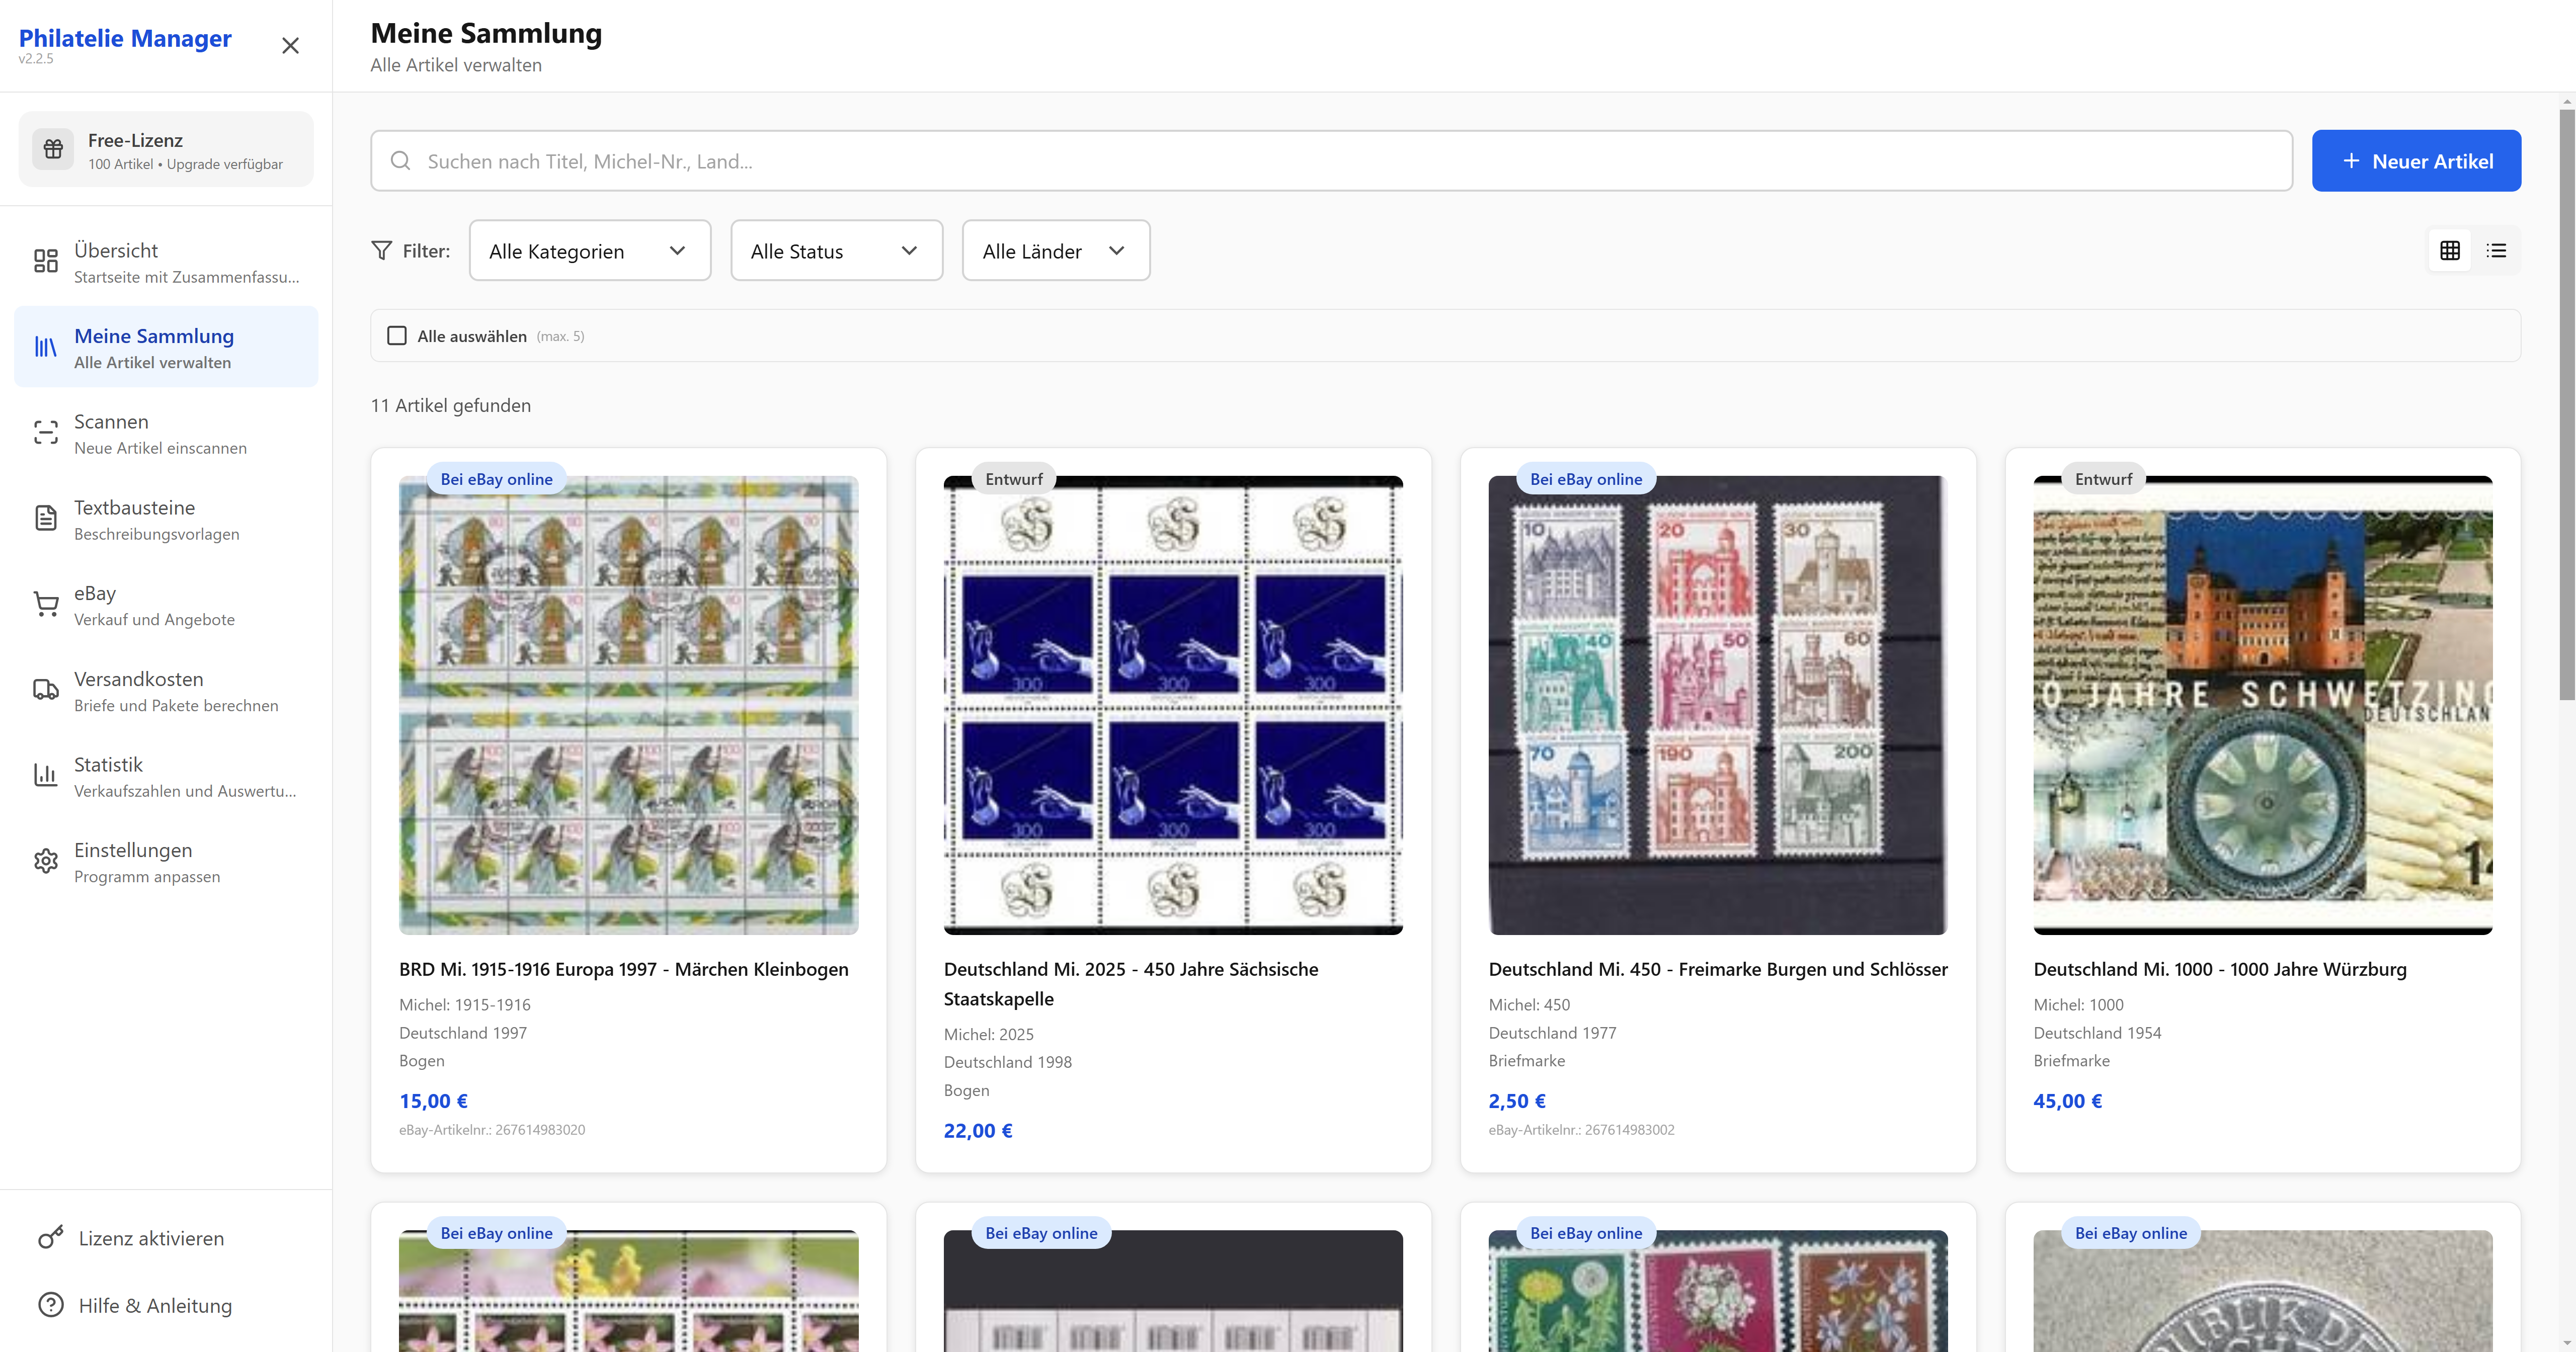
Task: Click Bei eBay online badge on Burgen card
Action: 1586,479
